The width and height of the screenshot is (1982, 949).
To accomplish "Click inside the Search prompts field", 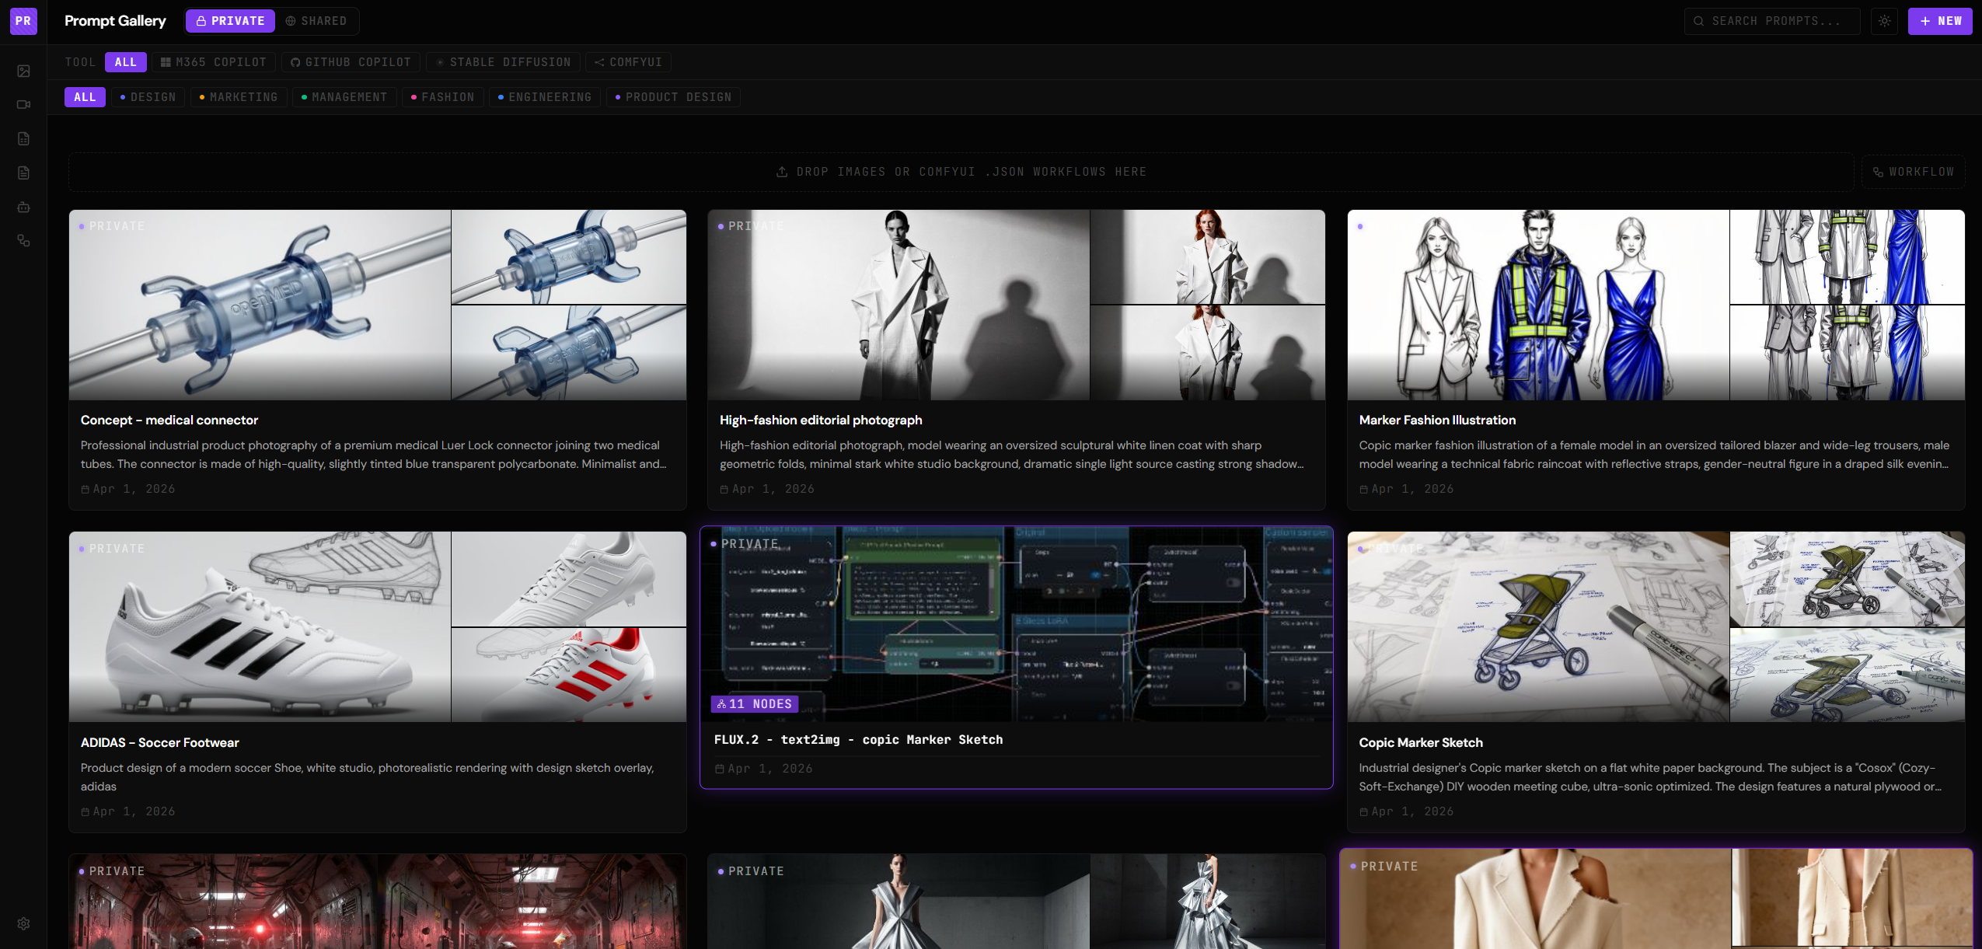I will (x=1772, y=21).
